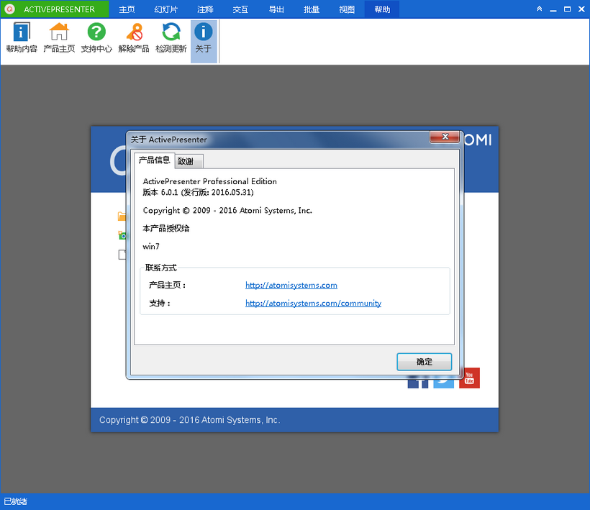Open the atomisystems.com/community support link
The height and width of the screenshot is (510, 590).
pos(313,303)
